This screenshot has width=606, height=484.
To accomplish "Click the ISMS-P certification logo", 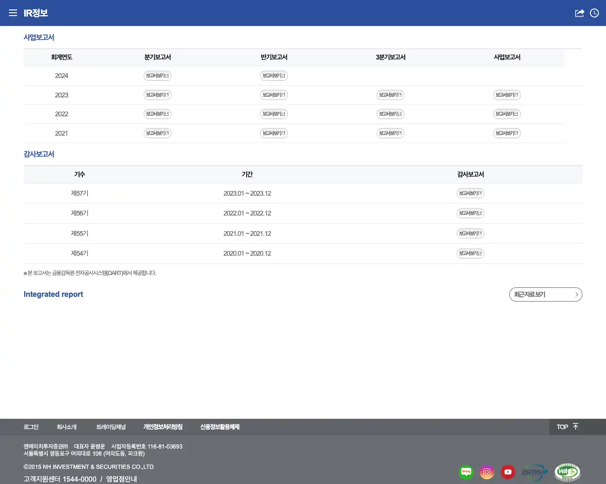I will pyautogui.click(x=535, y=472).
